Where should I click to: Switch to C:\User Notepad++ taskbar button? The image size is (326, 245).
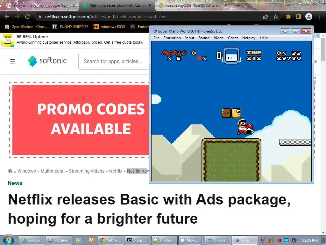pyautogui.click(x=165, y=240)
